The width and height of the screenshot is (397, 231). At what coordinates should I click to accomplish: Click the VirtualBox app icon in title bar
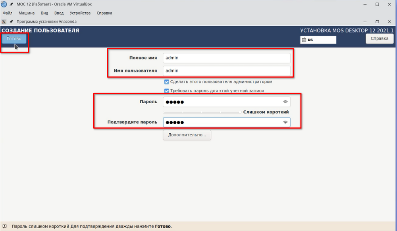[x=4, y=4]
